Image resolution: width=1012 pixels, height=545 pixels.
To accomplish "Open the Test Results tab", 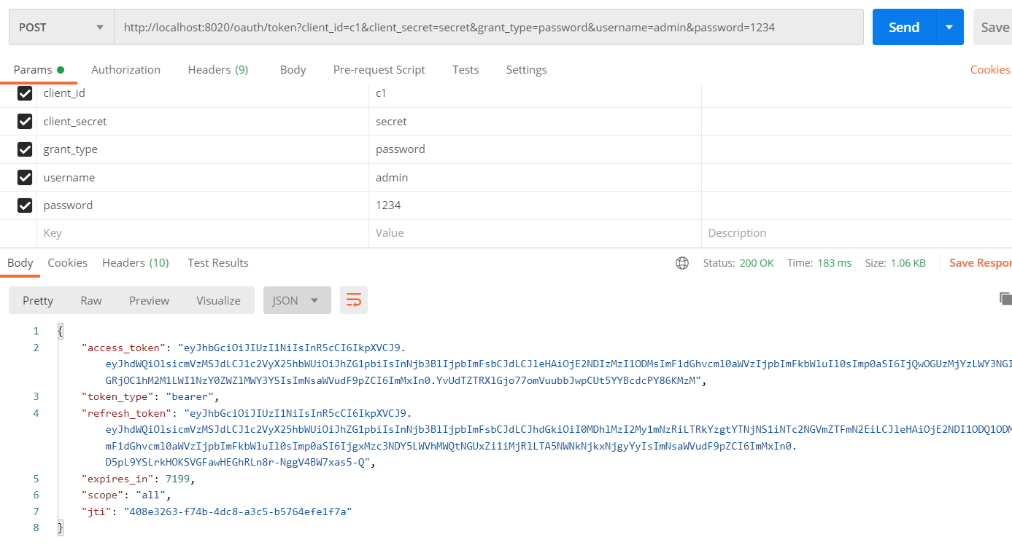I will tap(217, 262).
